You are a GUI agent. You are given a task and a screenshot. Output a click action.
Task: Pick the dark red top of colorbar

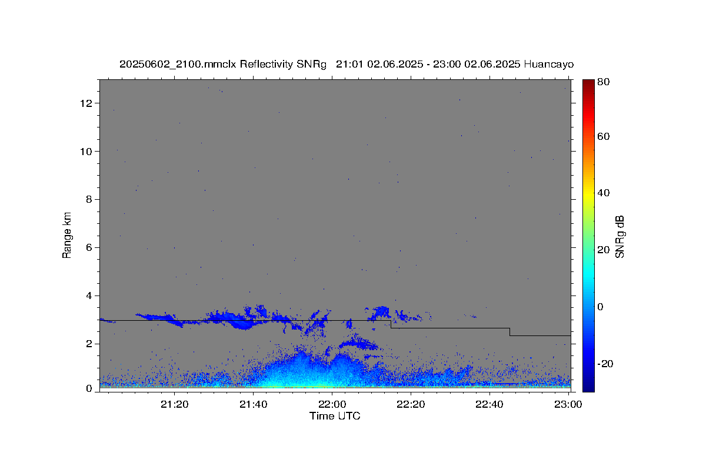pyautogui.click(x=588, y=83)
